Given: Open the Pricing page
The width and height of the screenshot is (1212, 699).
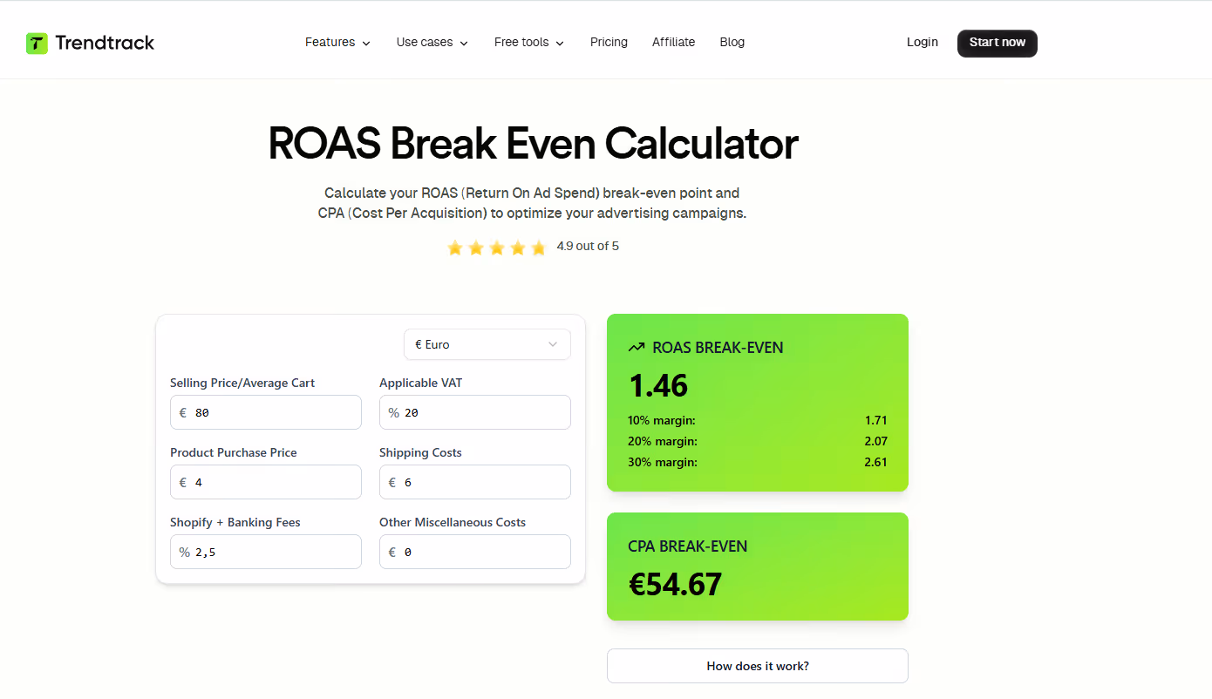Looking at the screenshot, I should [x=609, y=42].
